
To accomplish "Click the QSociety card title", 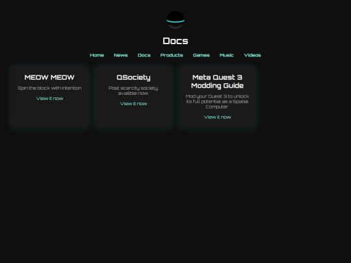I will (x=134, y=77).
